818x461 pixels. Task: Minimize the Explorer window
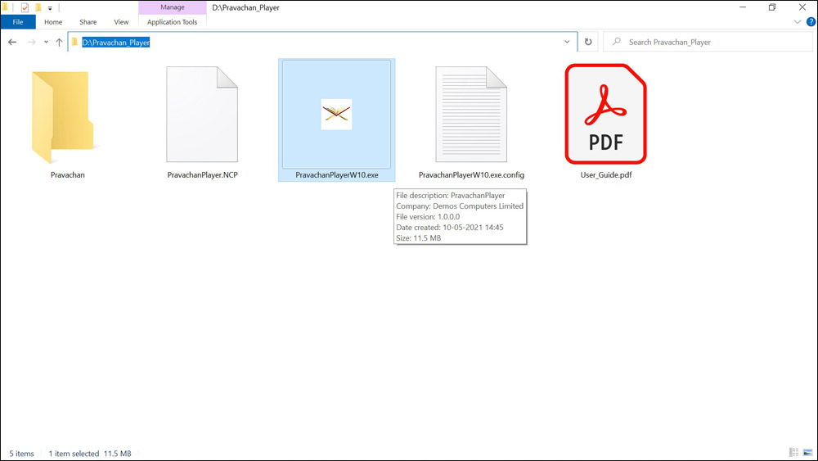tap(743, 7)
